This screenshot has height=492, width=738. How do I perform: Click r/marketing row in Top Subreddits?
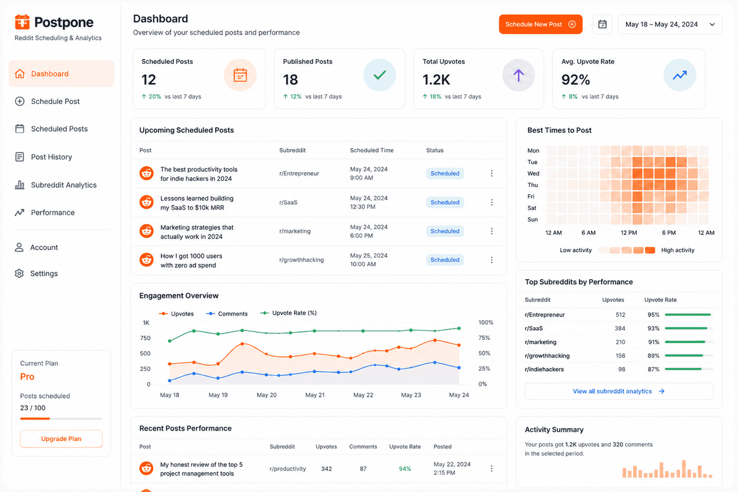click(x=619, y=342)
